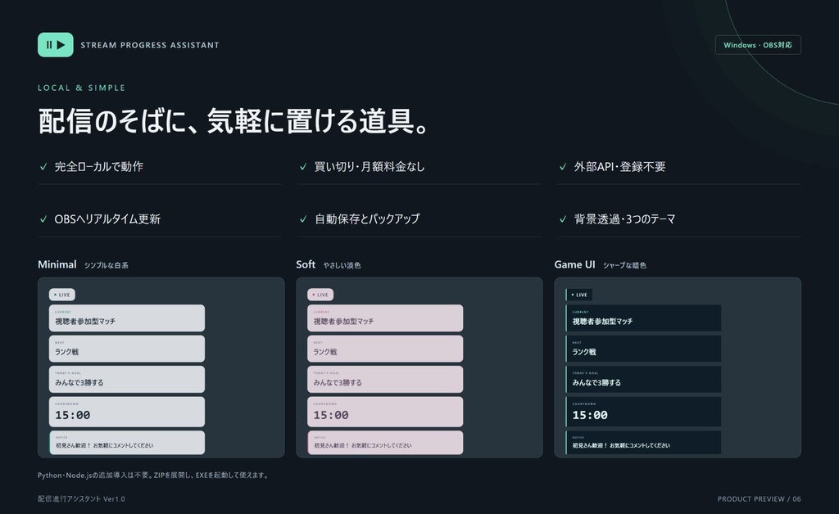The width and height of the screenshot is (839, 514).
Task: Click みんなで3勝する card in Game UI preview
Action: point(644,379)
